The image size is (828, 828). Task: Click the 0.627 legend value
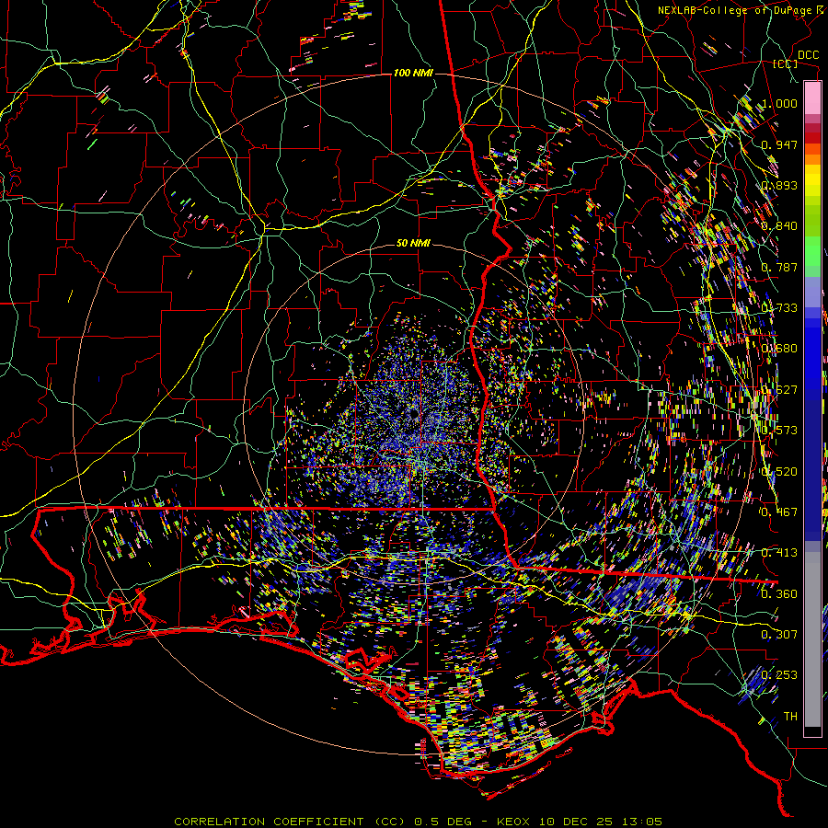click(779, 390)
